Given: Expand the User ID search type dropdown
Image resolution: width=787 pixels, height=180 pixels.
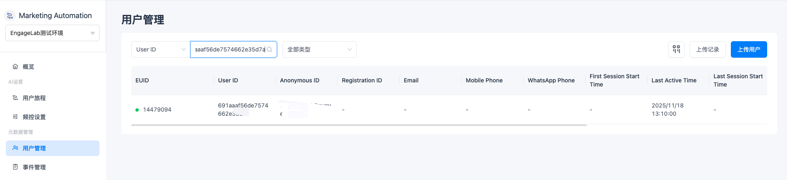Looking at the screenshot, I should (161, 49).
